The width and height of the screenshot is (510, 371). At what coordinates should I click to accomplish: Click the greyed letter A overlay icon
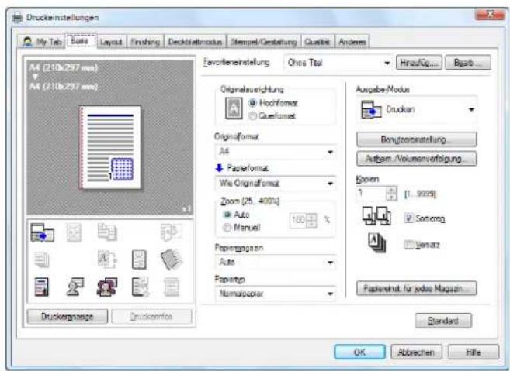click(107, 259)
